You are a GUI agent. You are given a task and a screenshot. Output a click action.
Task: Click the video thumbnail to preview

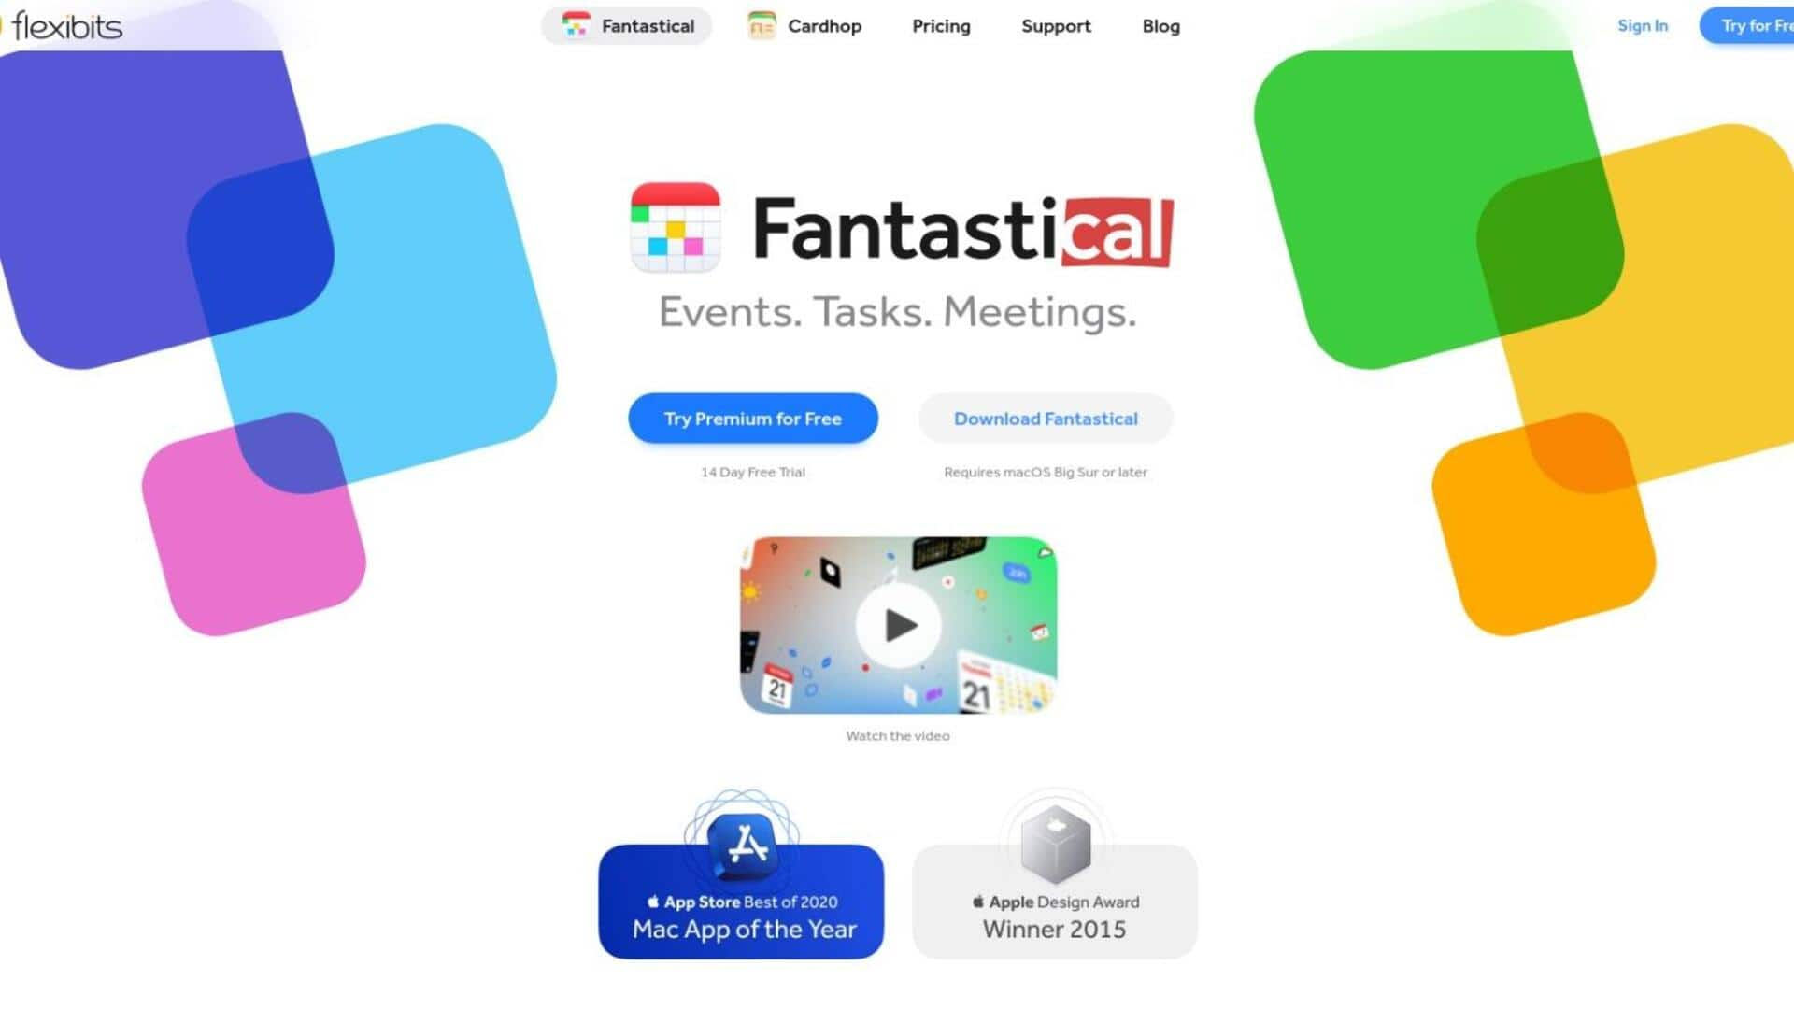coord(898,625)
